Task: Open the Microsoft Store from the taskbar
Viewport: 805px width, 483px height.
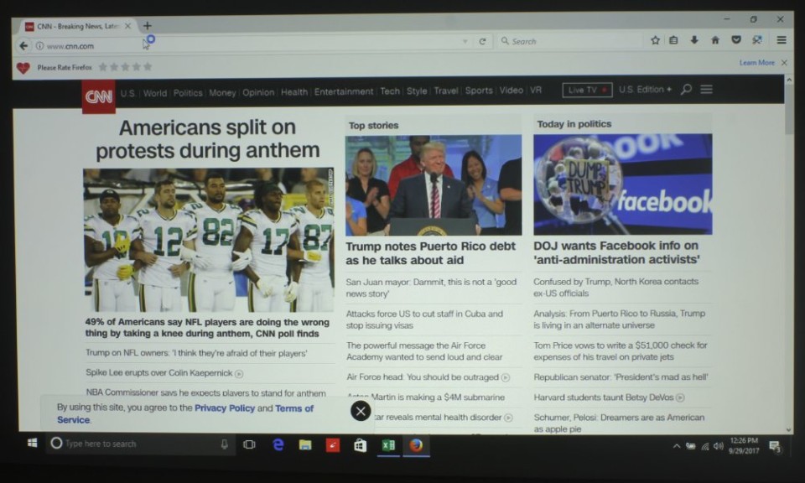Action: pos(361,445)
